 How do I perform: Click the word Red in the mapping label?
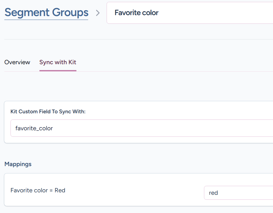point(60,190)
